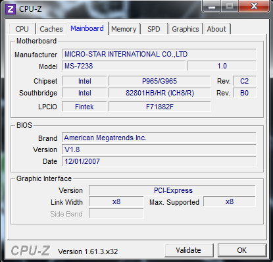Open the About tab
This screenshot has width=273, height=262.
click(216, 29)
